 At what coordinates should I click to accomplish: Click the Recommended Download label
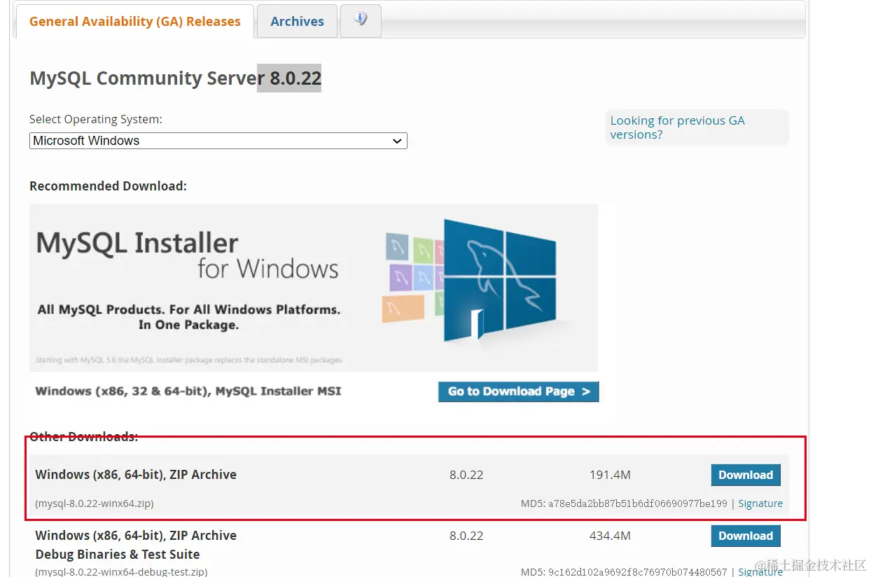pos(108,186)
